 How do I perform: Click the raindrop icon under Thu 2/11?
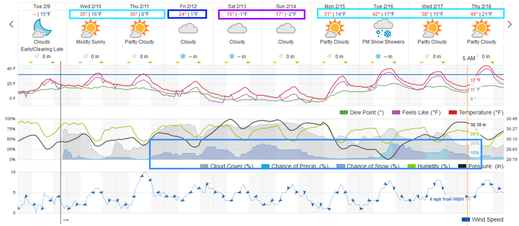click(135, 57)
